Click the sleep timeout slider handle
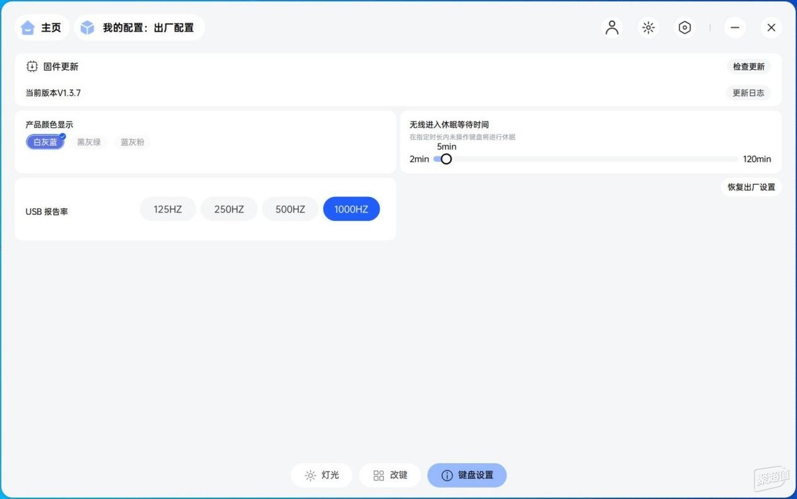 446,159
